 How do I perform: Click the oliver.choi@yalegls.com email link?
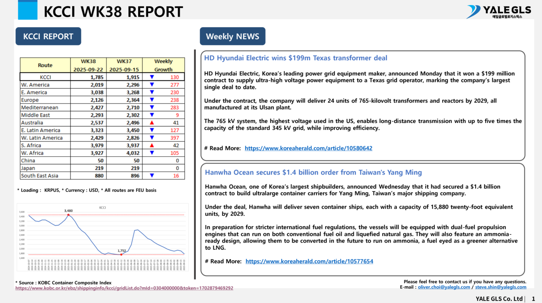click(x=444, y=287)
